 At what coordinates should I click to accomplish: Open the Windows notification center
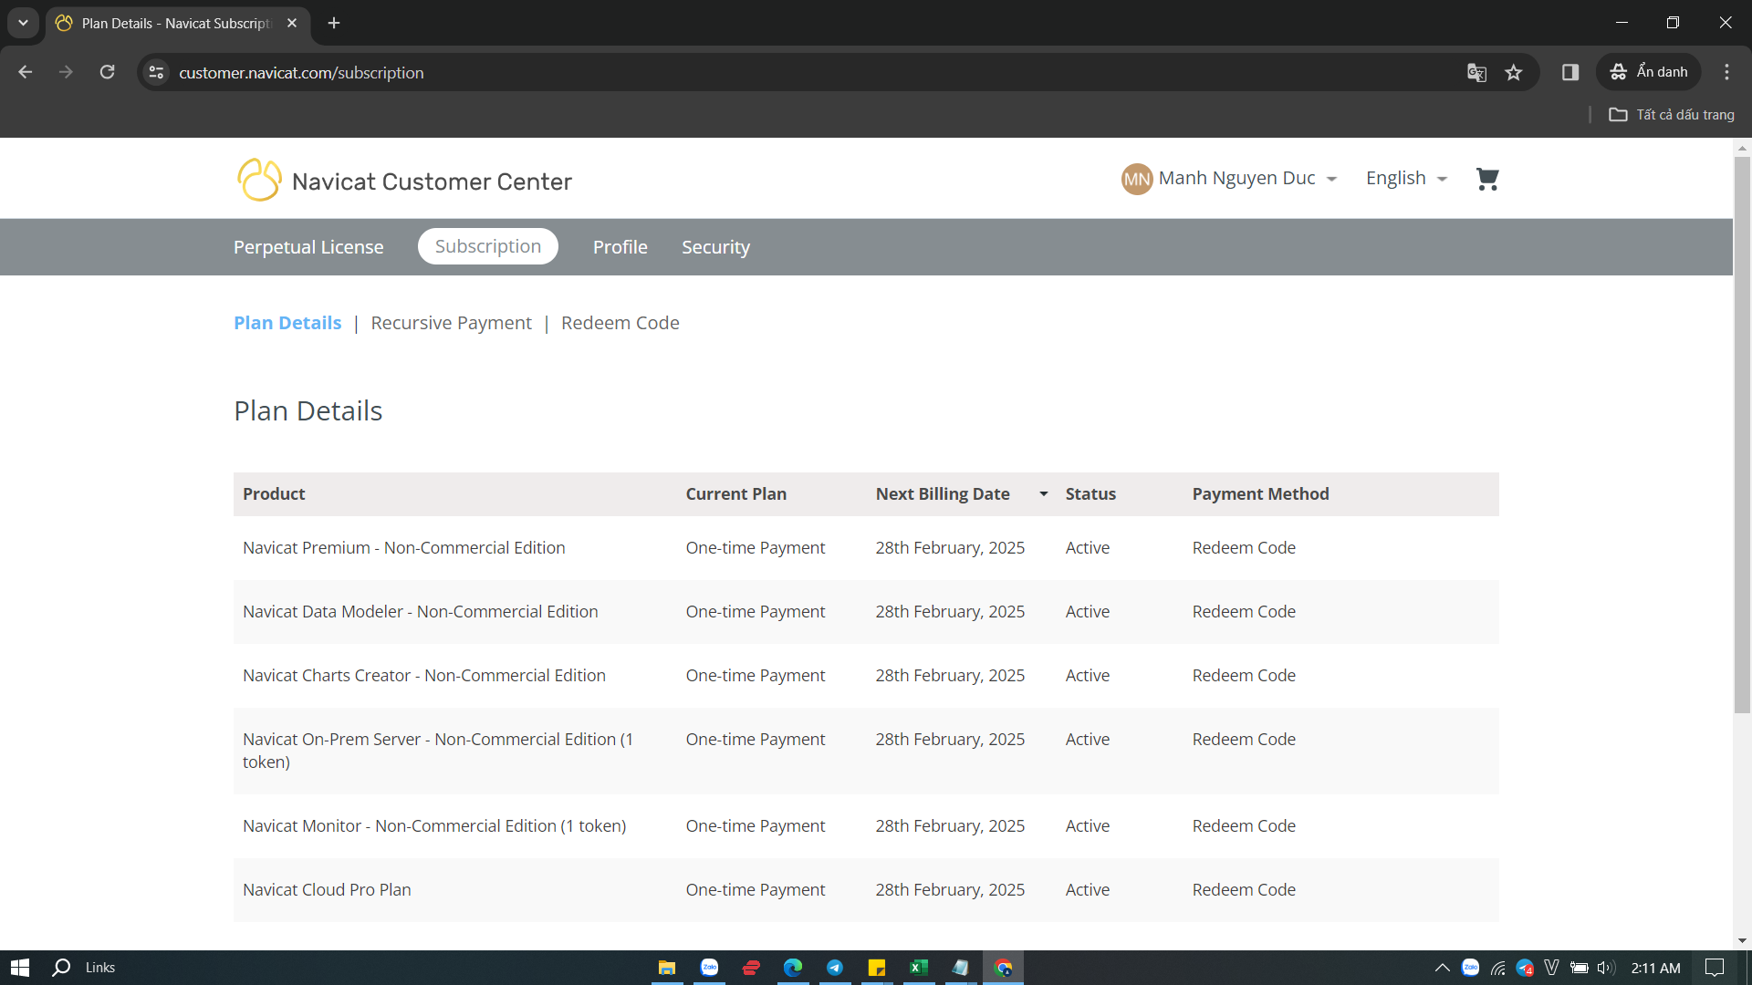click(1715, 968)
